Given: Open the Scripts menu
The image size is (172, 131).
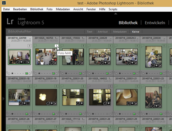Looking at the screenshot, I should tap(113, 9).
